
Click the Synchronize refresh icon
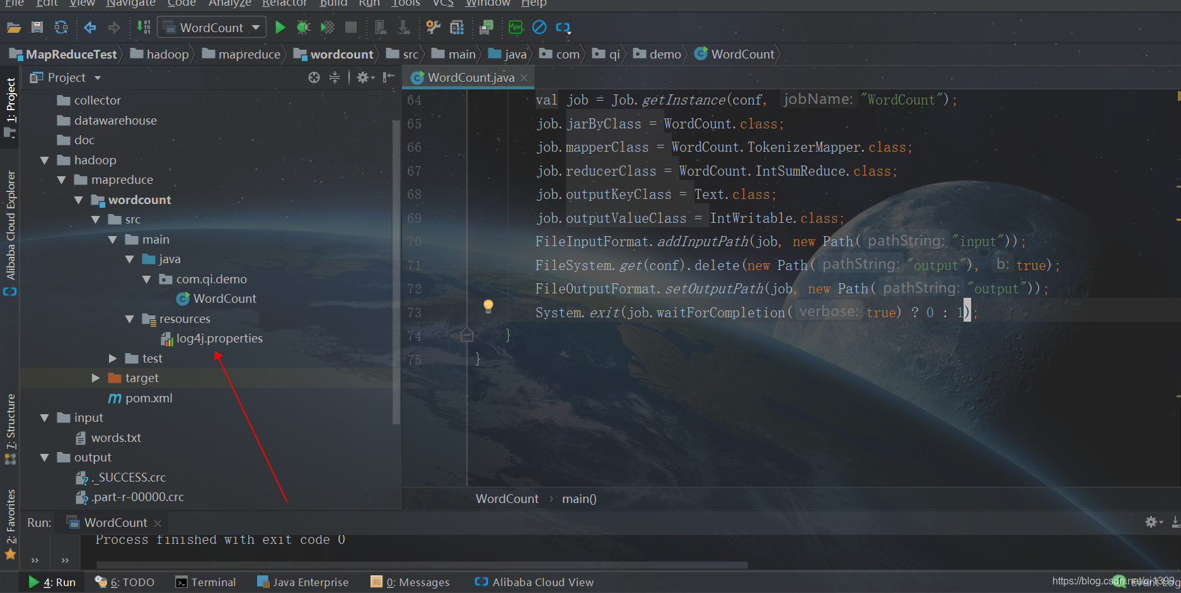click(x=61, y=28)
